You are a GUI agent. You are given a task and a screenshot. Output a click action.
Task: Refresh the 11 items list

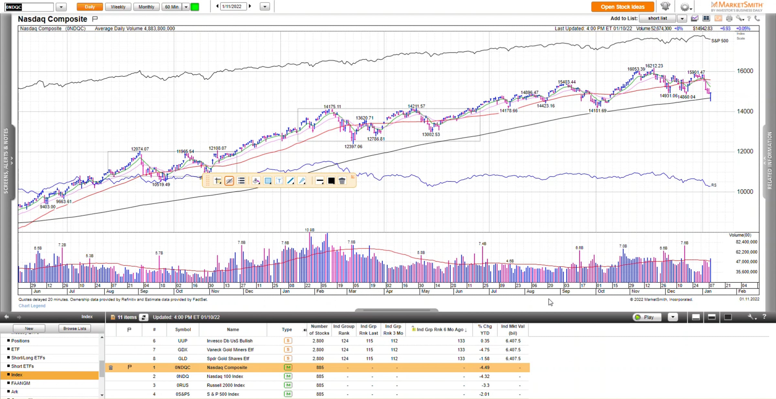pyautogui.click(x=144, y=317)
